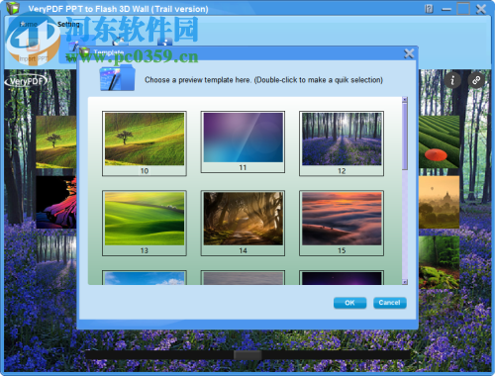This screenshot has height=376, width=495.
Task: Click the info icon in preview
Action: pos(452,80)
